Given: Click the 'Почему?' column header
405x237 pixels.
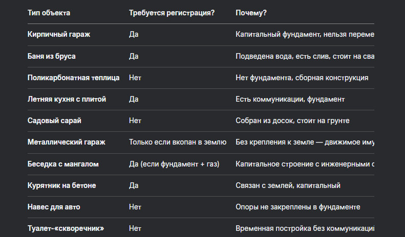Looking at the screenshot, I should pos(251,13).
